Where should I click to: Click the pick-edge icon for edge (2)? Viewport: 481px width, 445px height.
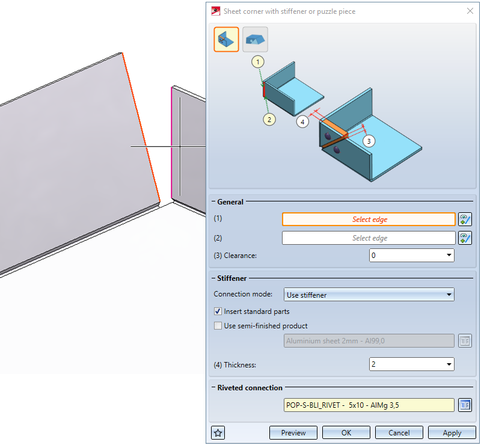(465, 238)
